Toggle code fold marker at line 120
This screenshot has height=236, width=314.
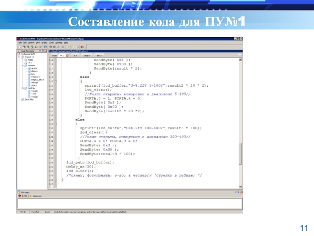55,81
